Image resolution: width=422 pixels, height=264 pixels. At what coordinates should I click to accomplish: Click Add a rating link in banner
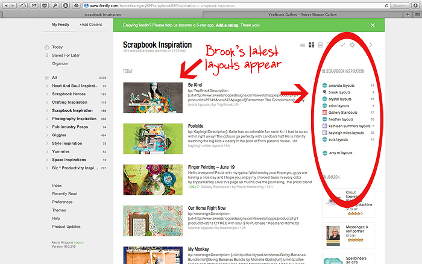[x=227, y=25]
